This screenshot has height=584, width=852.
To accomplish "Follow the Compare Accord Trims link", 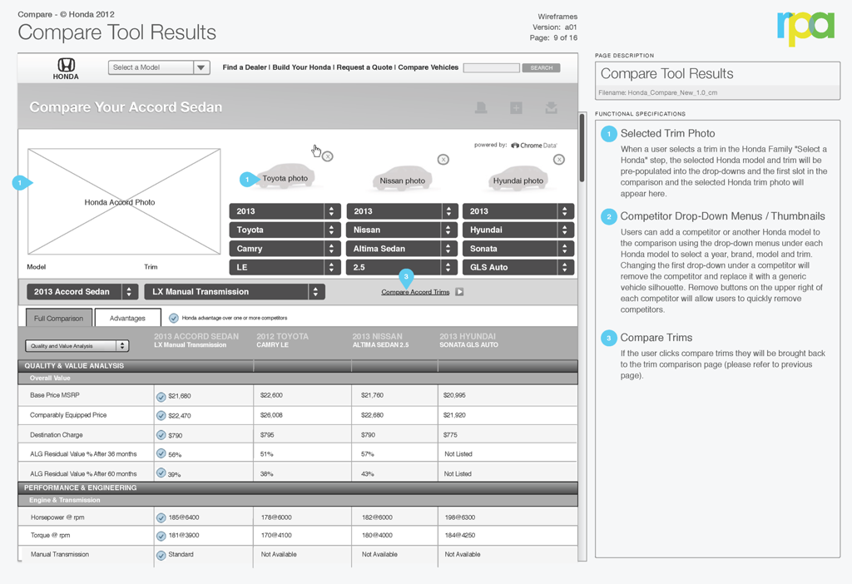I will [415, 292].
